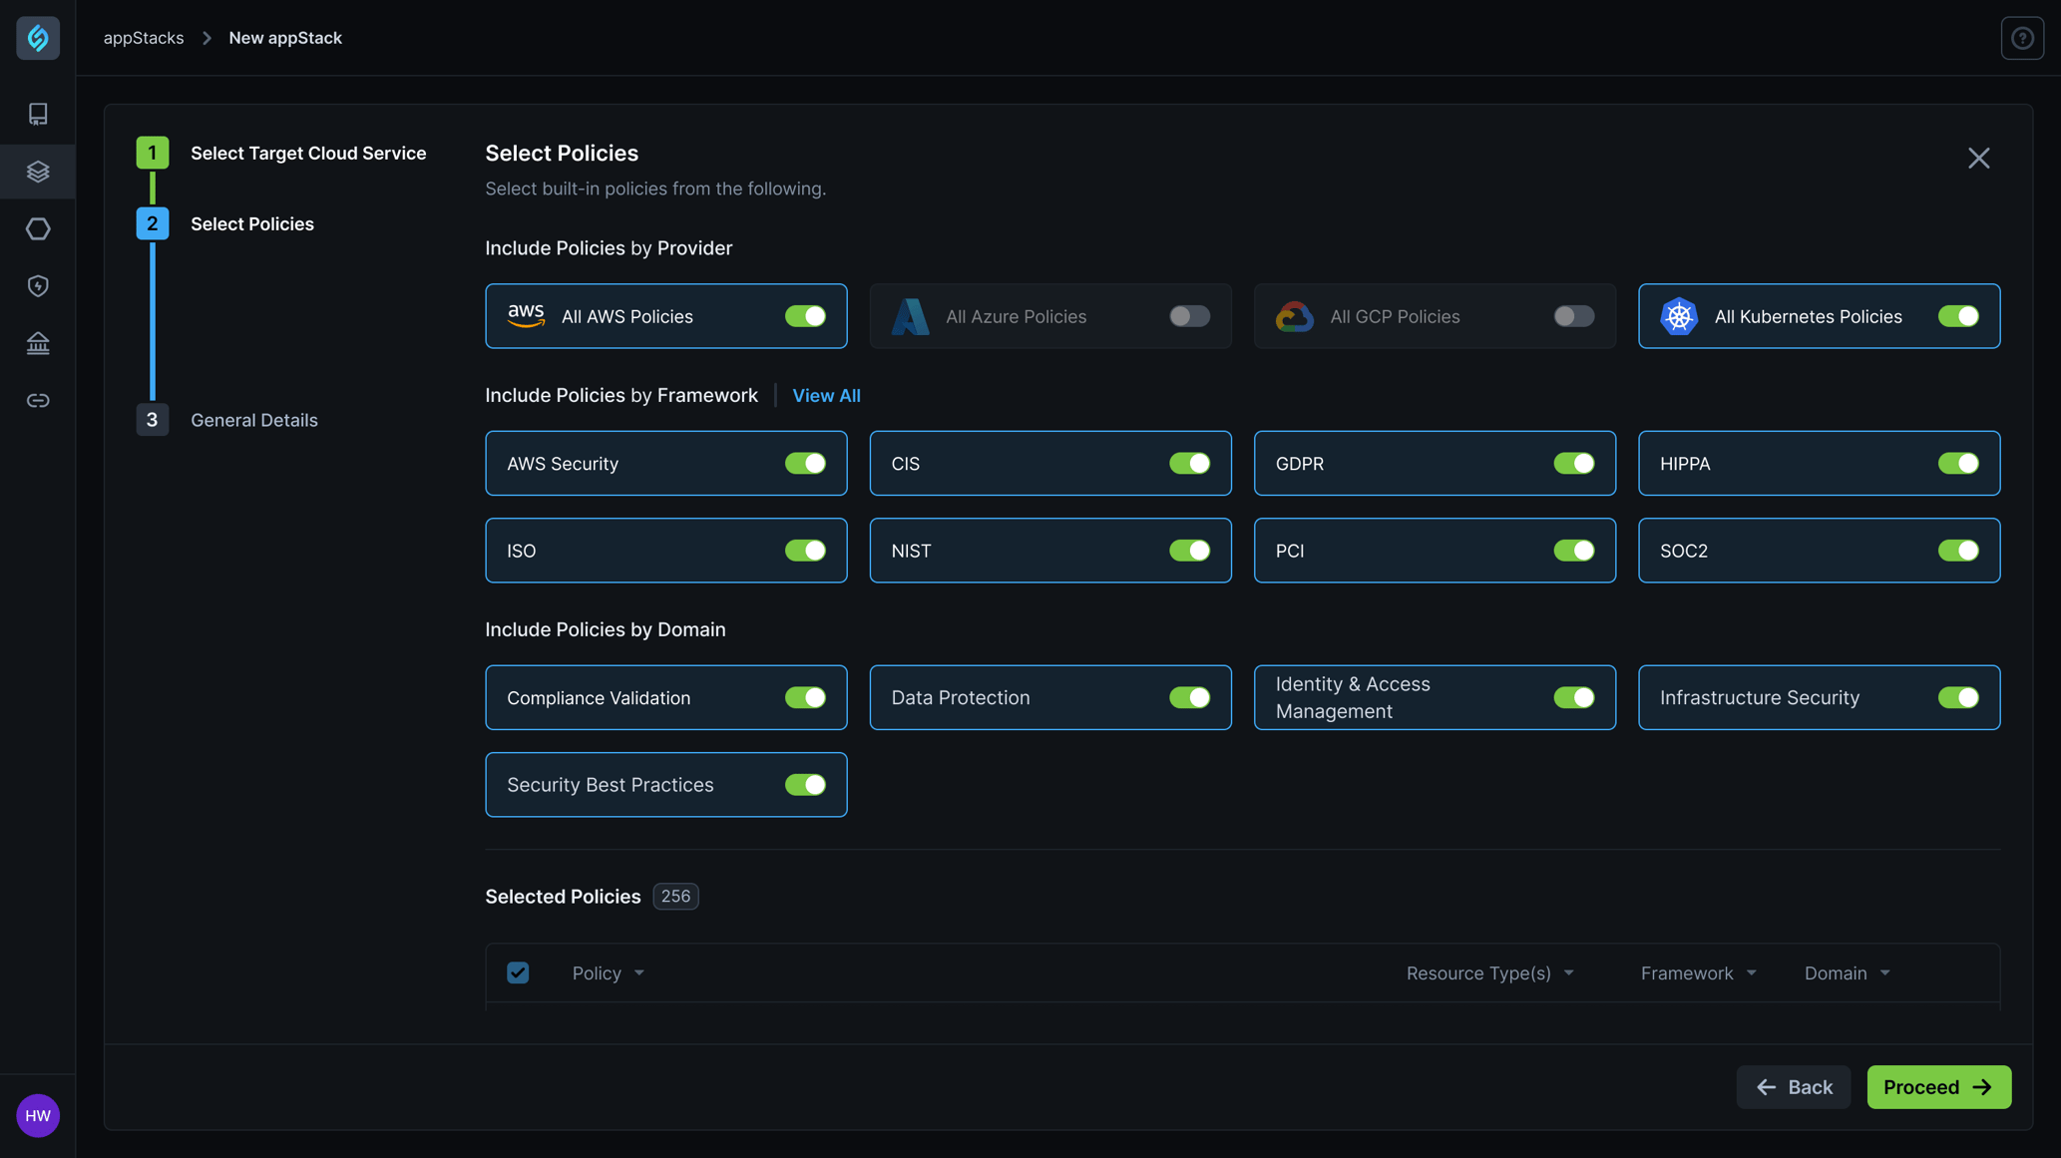Click the HW user avatar
This screenshot has width=2061, height=1158.
click(x=38, y=1115)
